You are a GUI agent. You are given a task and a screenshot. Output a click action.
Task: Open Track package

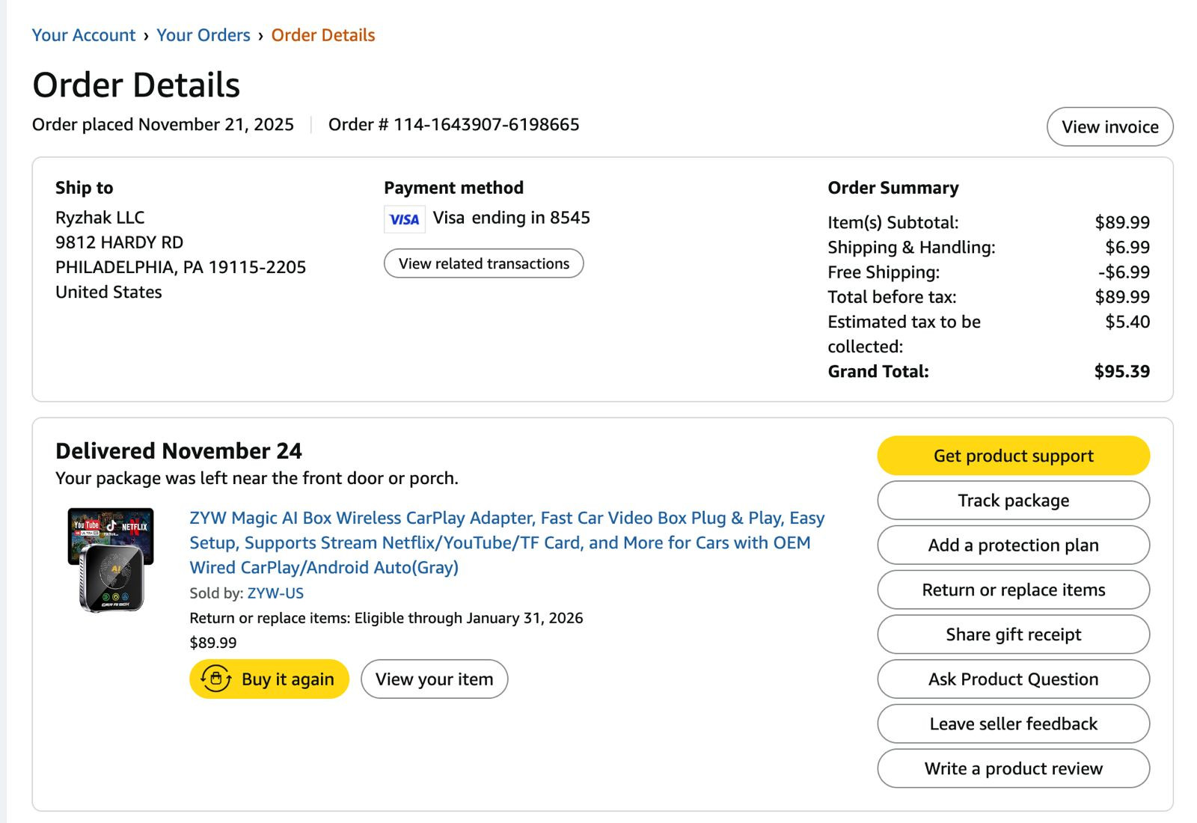1014,501
